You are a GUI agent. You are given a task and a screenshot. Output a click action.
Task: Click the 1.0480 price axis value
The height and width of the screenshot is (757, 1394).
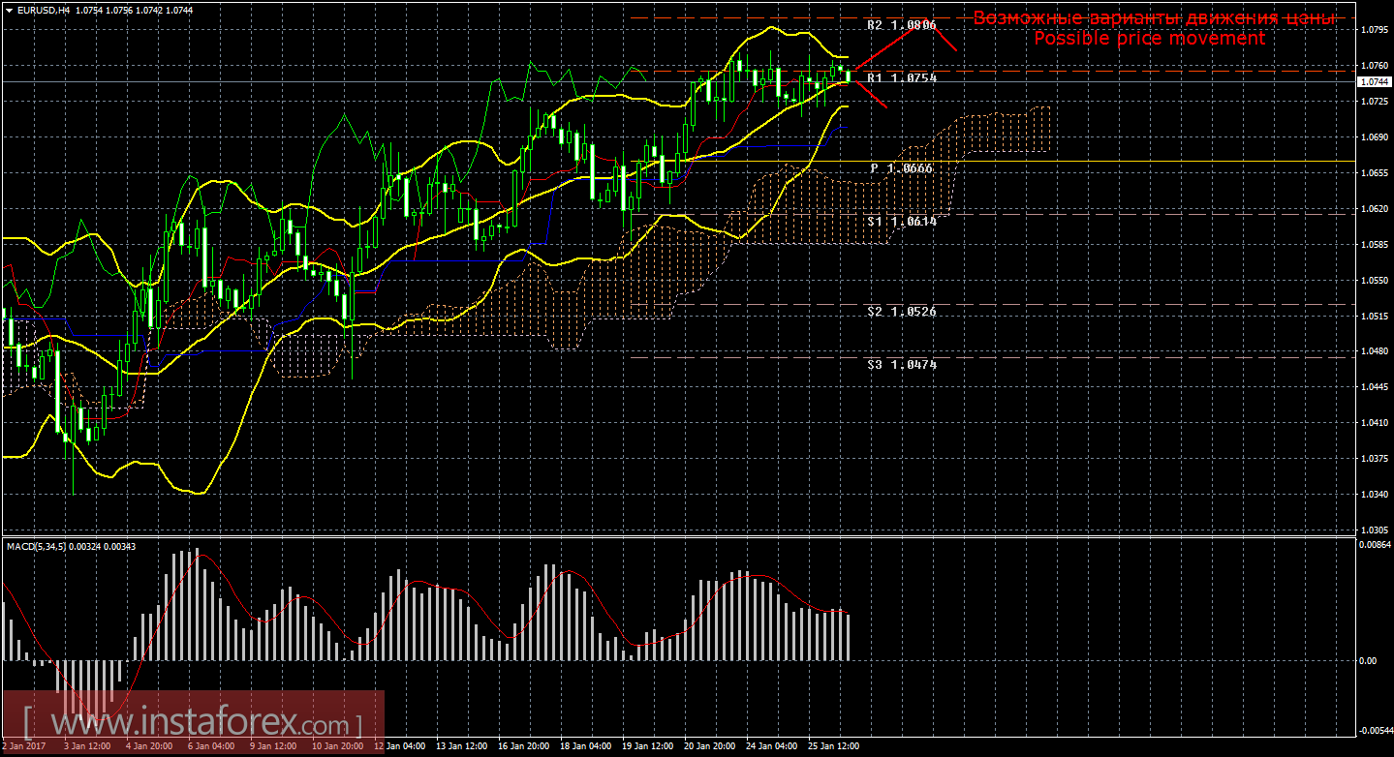point(1374,351)
